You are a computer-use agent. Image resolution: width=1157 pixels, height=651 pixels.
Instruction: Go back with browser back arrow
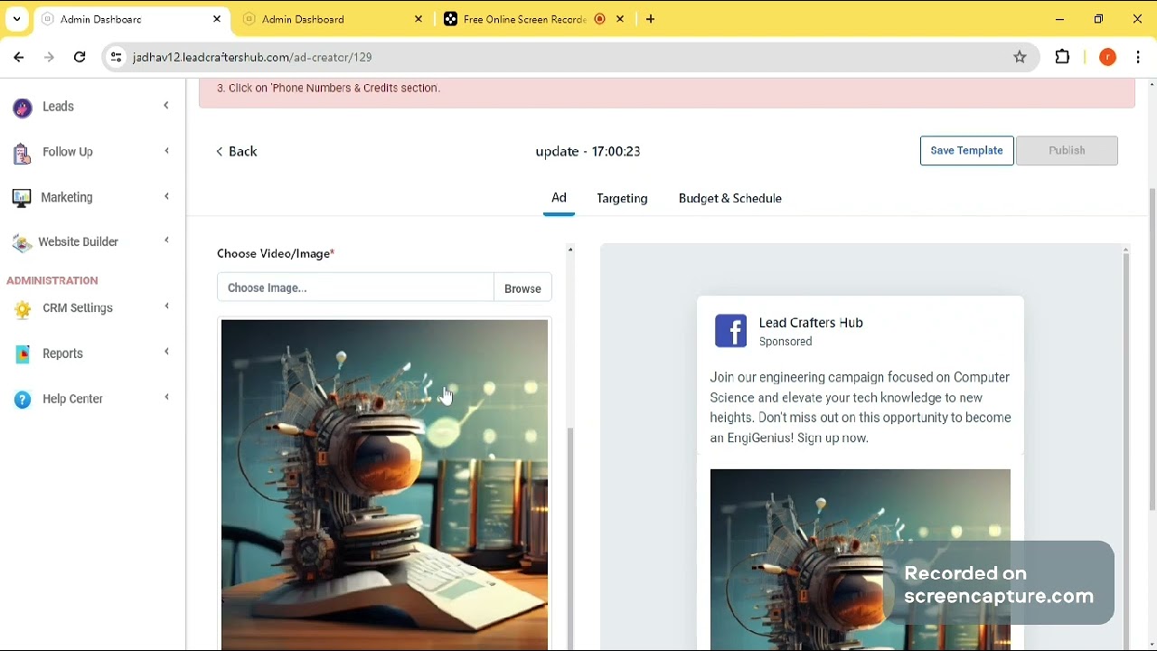coord(19,57)
